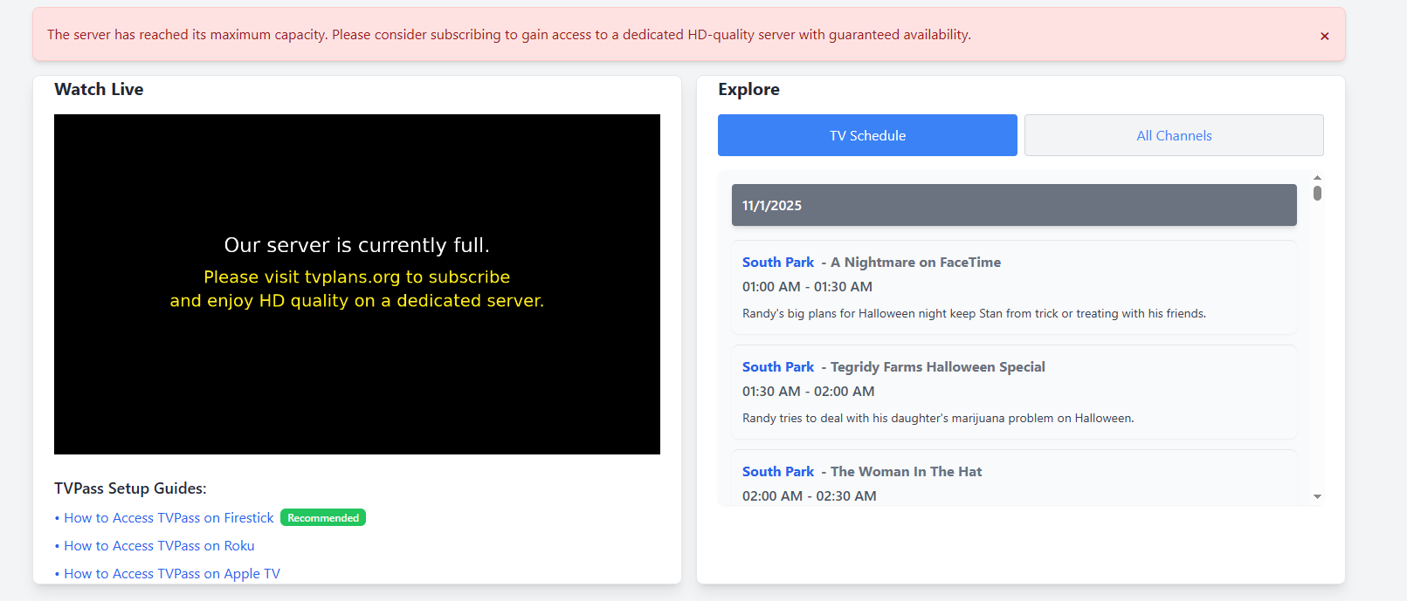The image size is (1407, 601).
Task: Click the Watch Live heading
Action: click(x=99, y=89)
